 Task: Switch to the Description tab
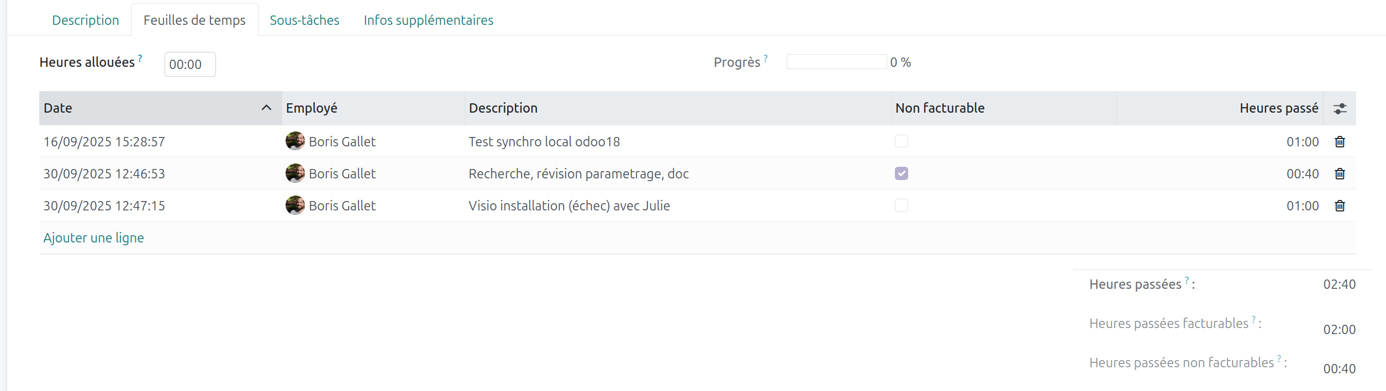(86, 20)
